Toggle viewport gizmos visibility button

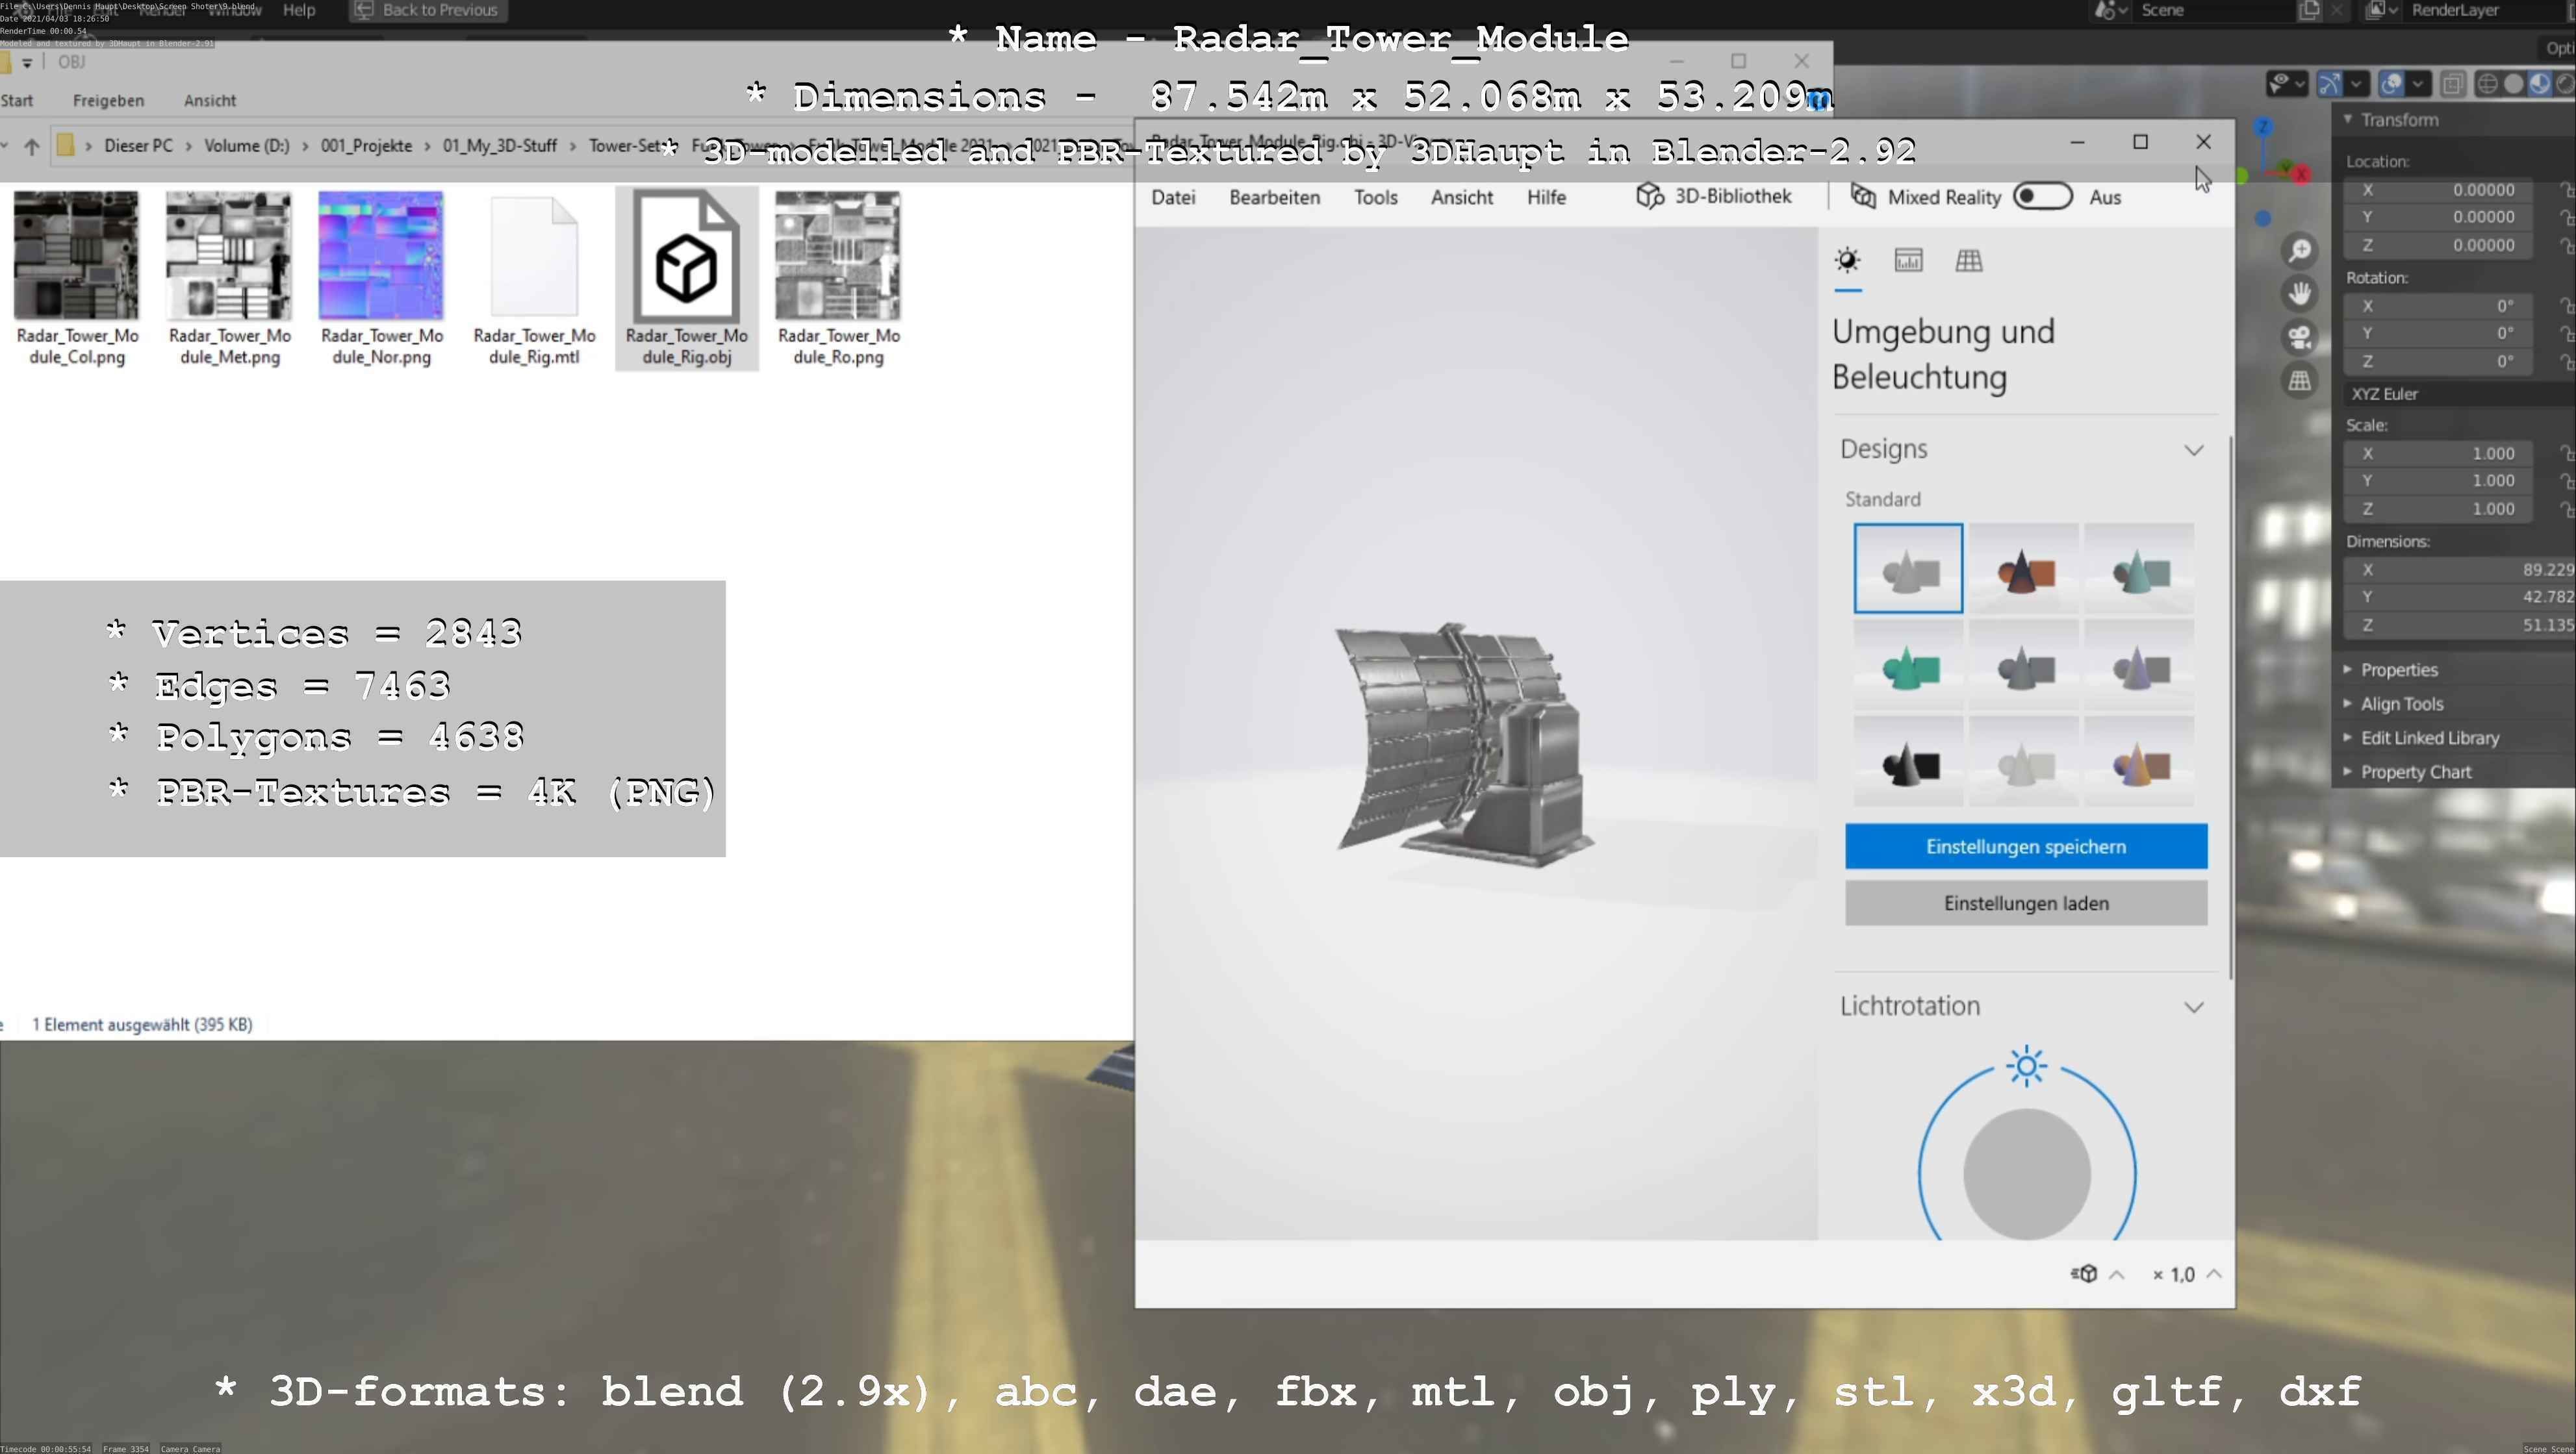pos(2330,84)
